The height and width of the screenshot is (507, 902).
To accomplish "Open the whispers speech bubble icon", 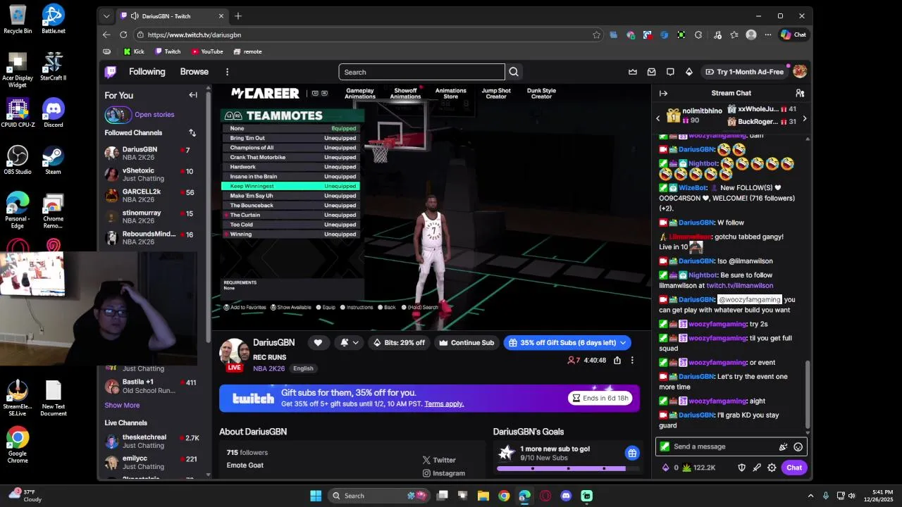I will pos(670,72).
